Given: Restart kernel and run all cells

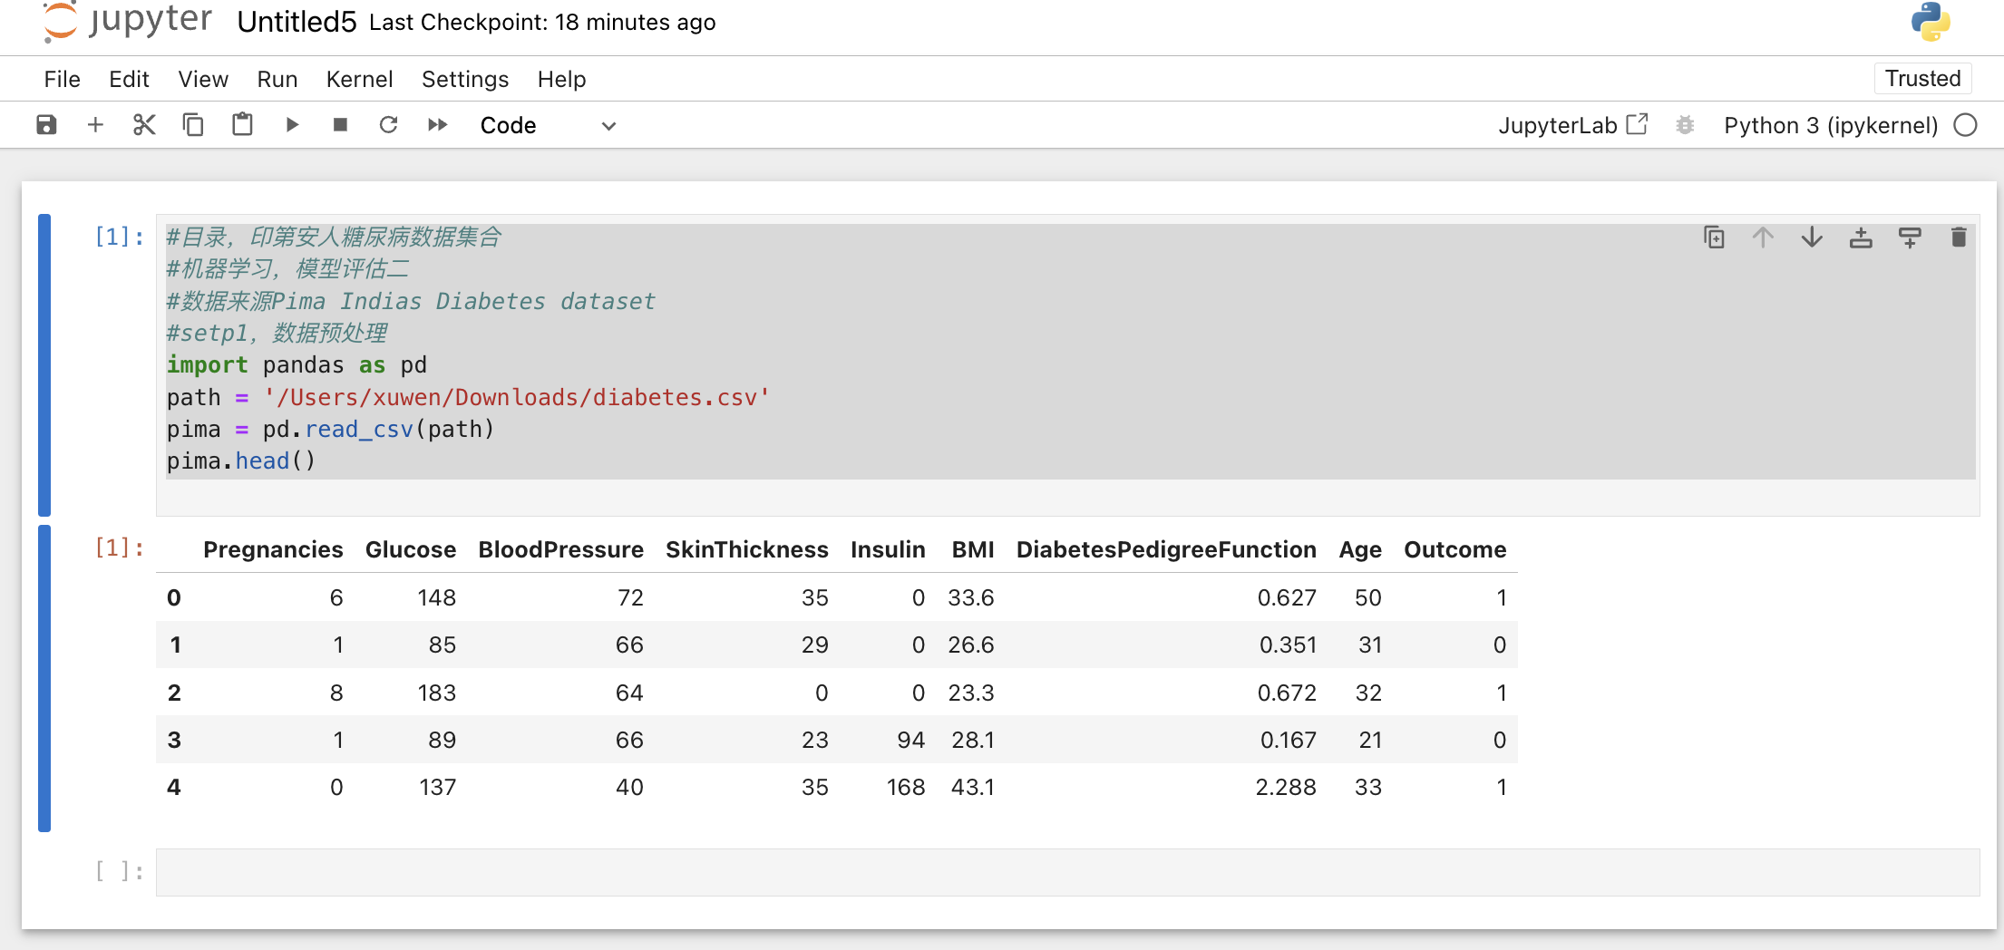Looking at the screenshot, I should 437,125.
